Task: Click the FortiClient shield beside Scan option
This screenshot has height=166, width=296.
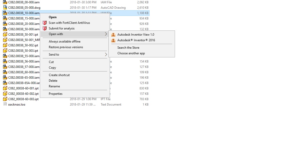Action: point(45,23)
